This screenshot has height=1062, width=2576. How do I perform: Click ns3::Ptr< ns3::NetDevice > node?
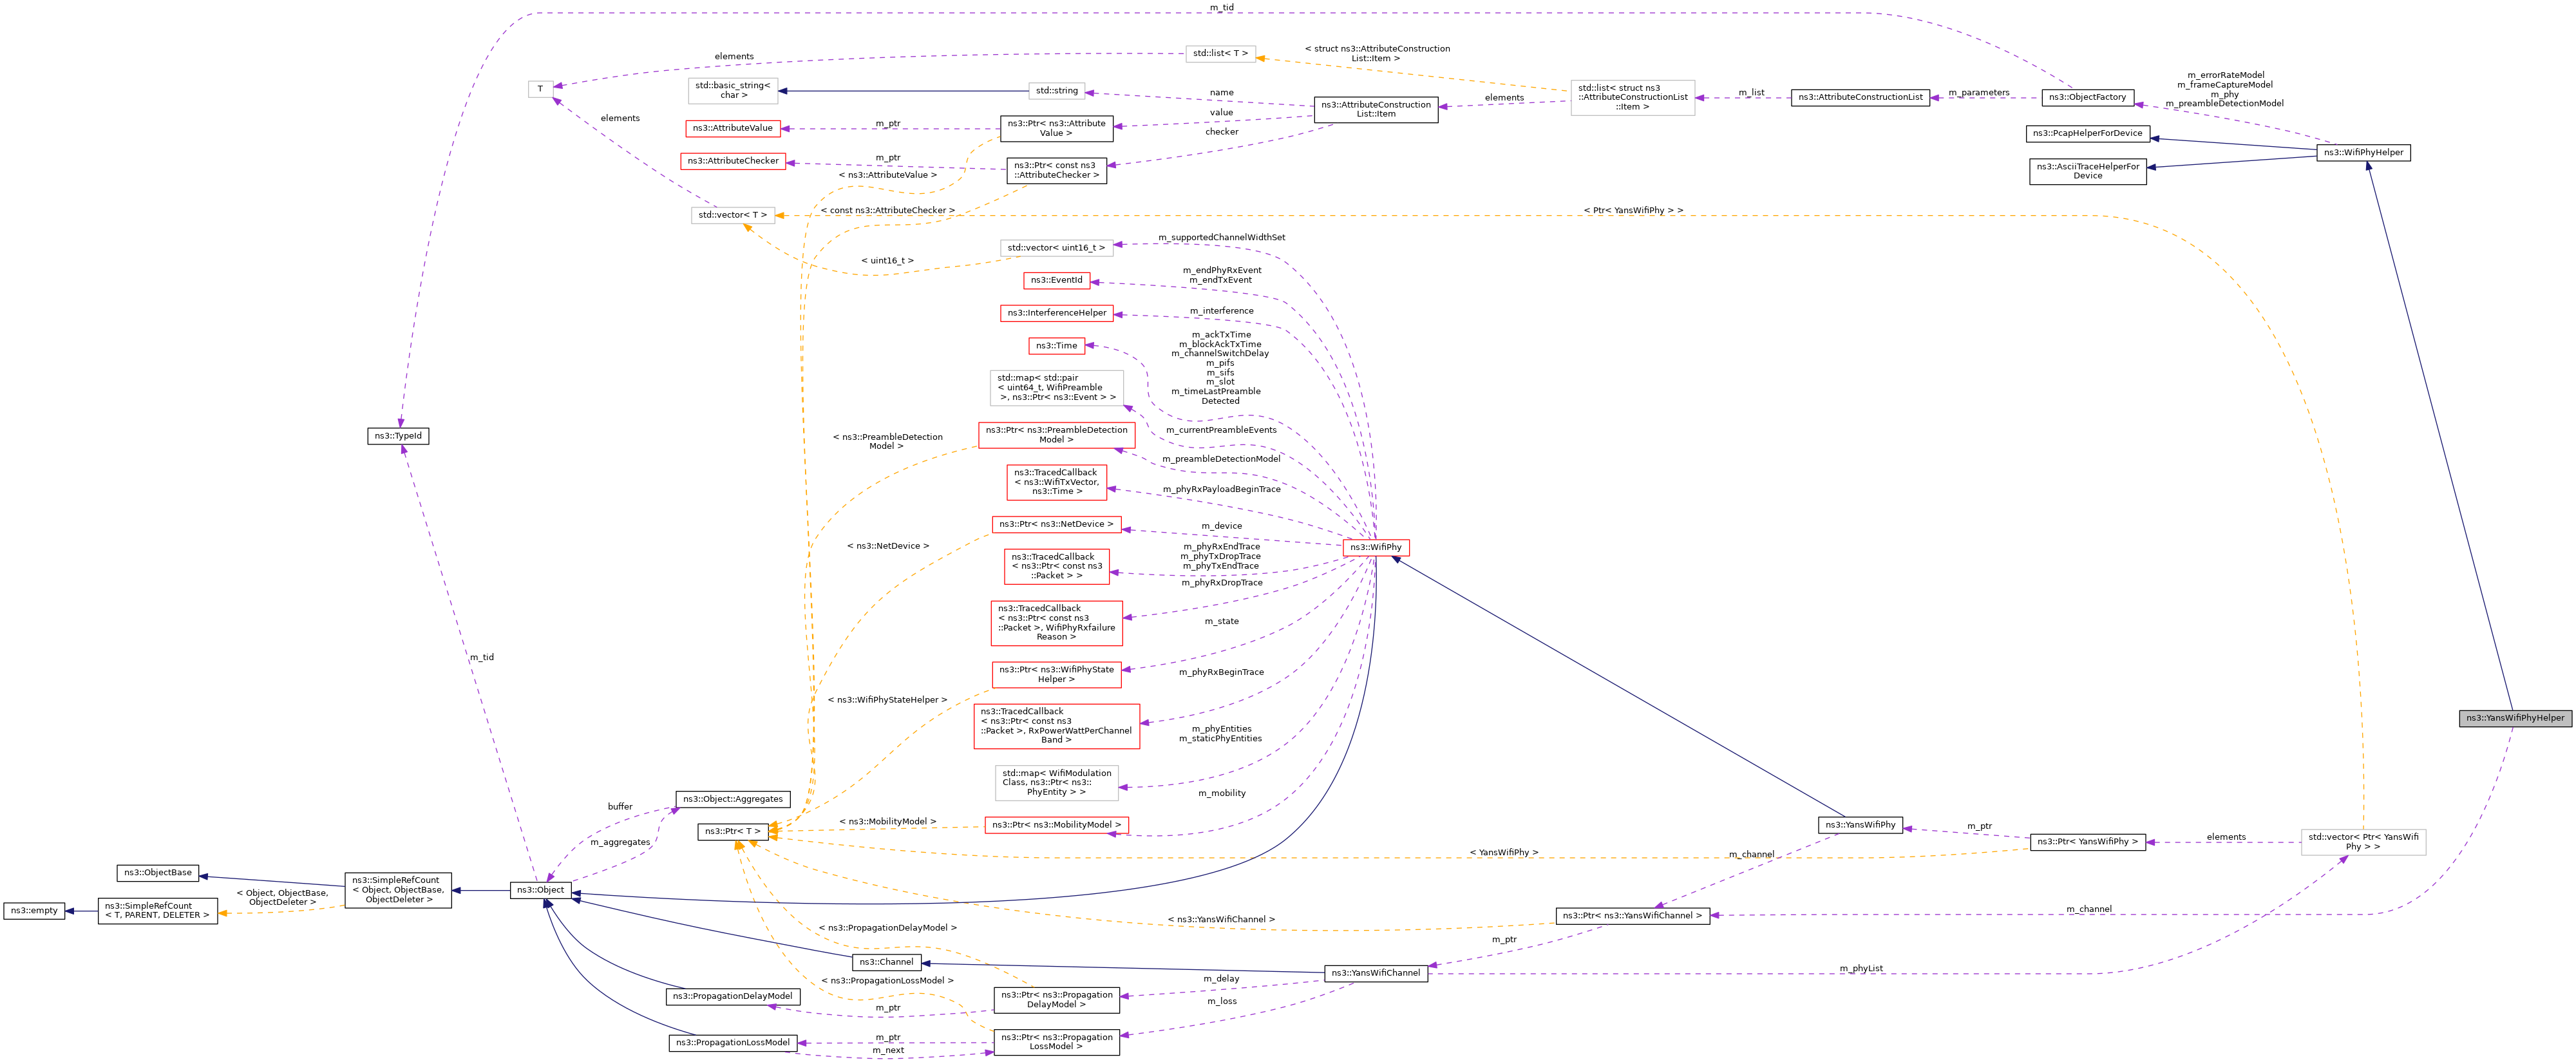[x=1056, y=524]
